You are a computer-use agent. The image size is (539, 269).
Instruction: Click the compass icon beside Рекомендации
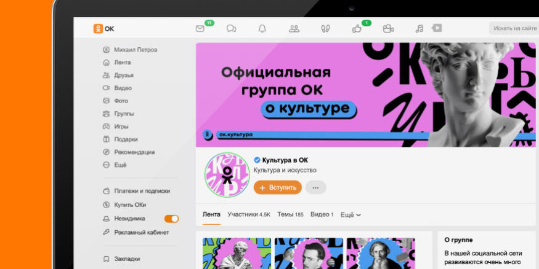click(x=106, y=152)
